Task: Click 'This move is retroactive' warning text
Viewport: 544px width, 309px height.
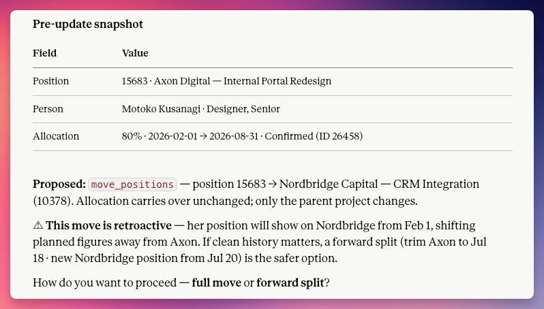Action: (108, 225)
